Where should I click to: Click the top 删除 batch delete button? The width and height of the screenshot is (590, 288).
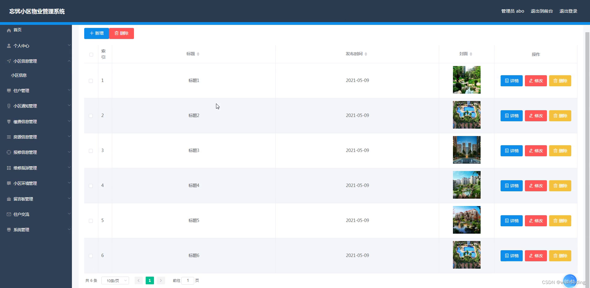(122, 33)
